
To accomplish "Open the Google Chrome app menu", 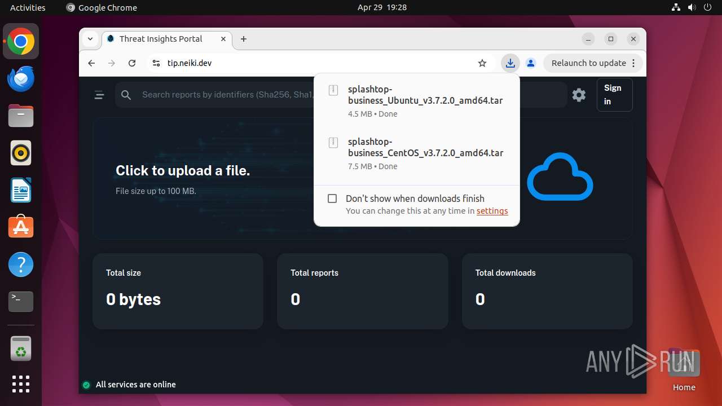I will pyautogui.click(x=102, y=7).
